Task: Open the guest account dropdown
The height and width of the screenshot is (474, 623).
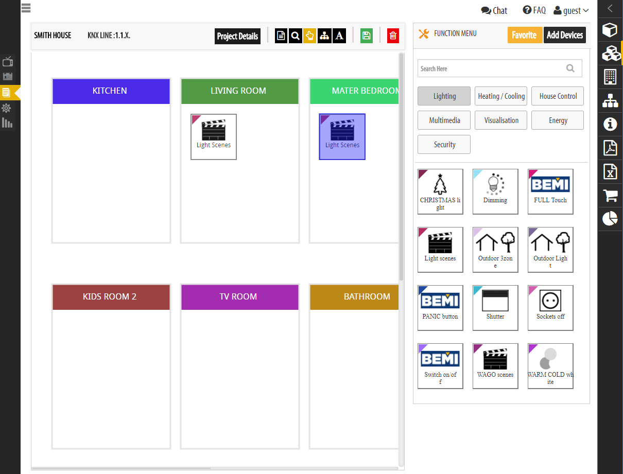Action: 571,10
